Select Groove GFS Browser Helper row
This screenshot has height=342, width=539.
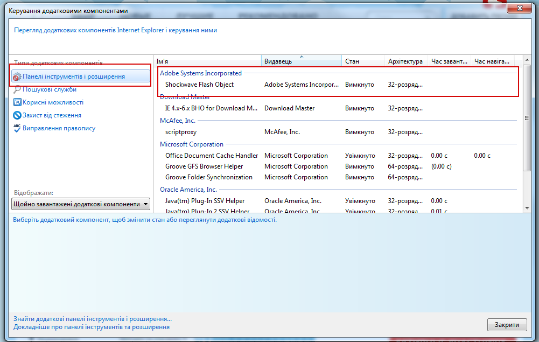click(x=337, y=166)
